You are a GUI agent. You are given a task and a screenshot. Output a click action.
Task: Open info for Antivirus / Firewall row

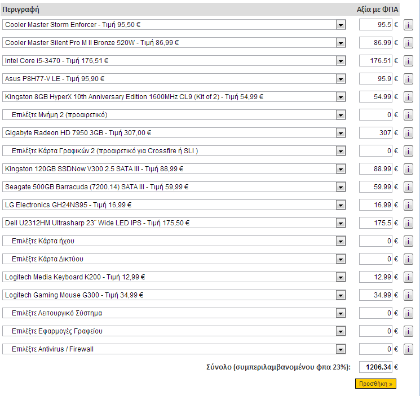[x=408, y=349]
